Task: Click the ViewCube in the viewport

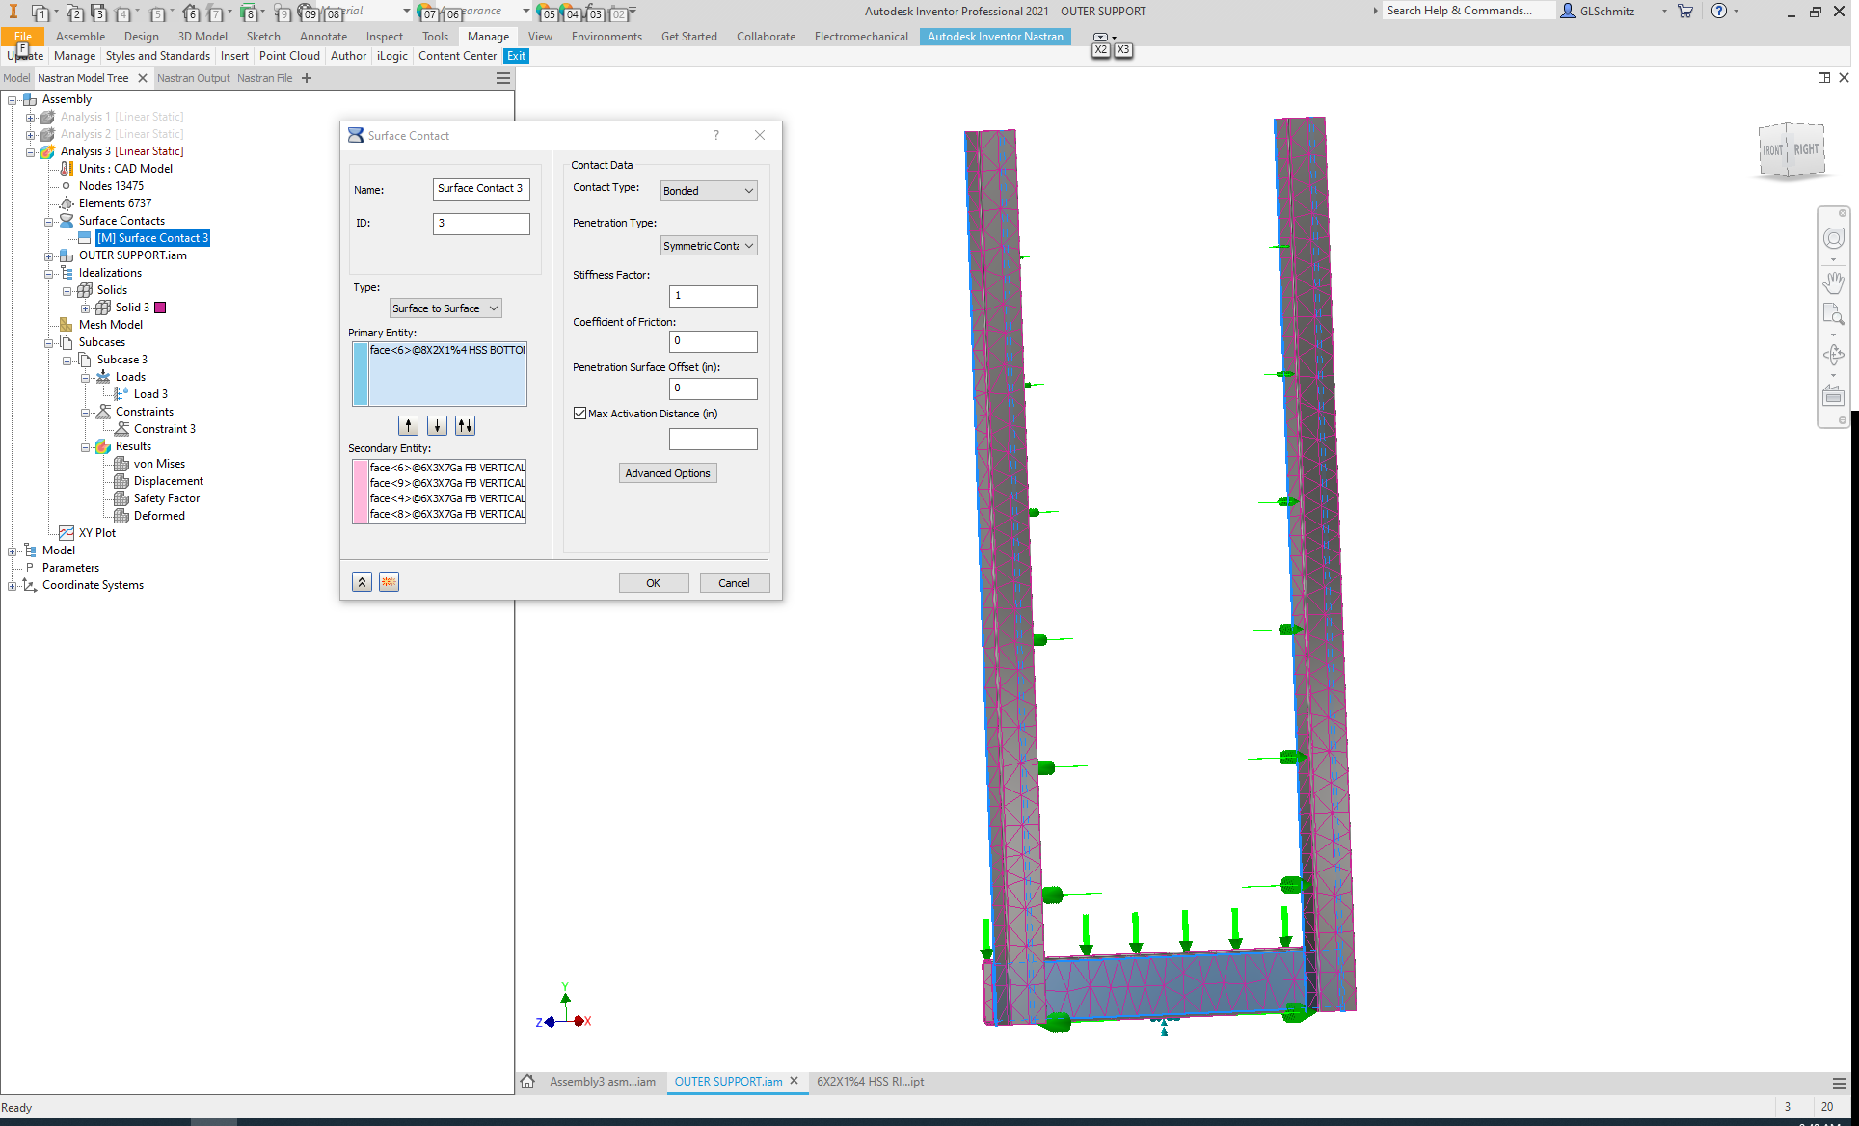Action: pyautogui.click(x=1792, y=150)
